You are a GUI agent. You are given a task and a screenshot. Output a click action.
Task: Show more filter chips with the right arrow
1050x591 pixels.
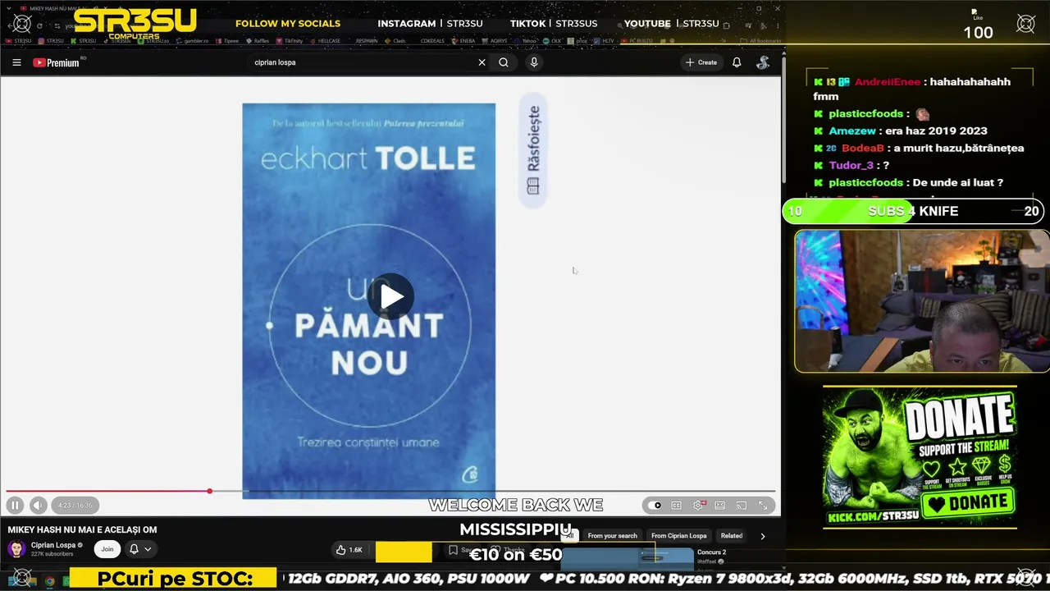point(763,536)
